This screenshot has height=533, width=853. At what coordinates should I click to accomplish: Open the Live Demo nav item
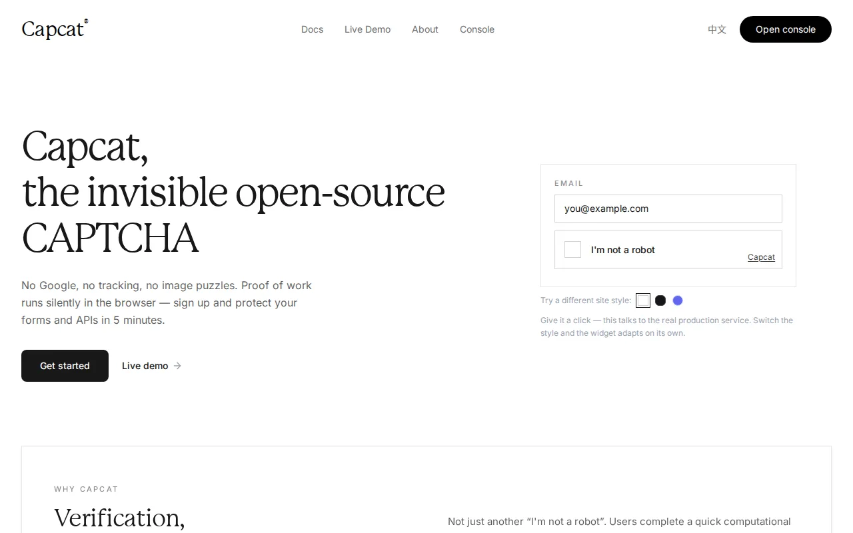click(x=367, y=29)
